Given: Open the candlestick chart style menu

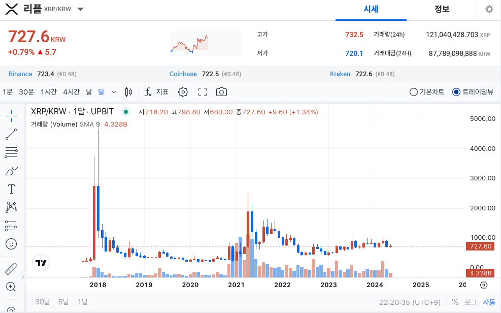Looking at the screenshot, I should pyautogui.click(x=128, y=92).
